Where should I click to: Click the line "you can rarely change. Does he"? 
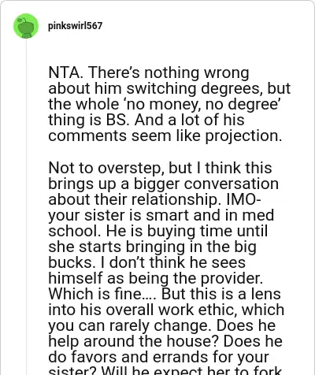(162, 325)
